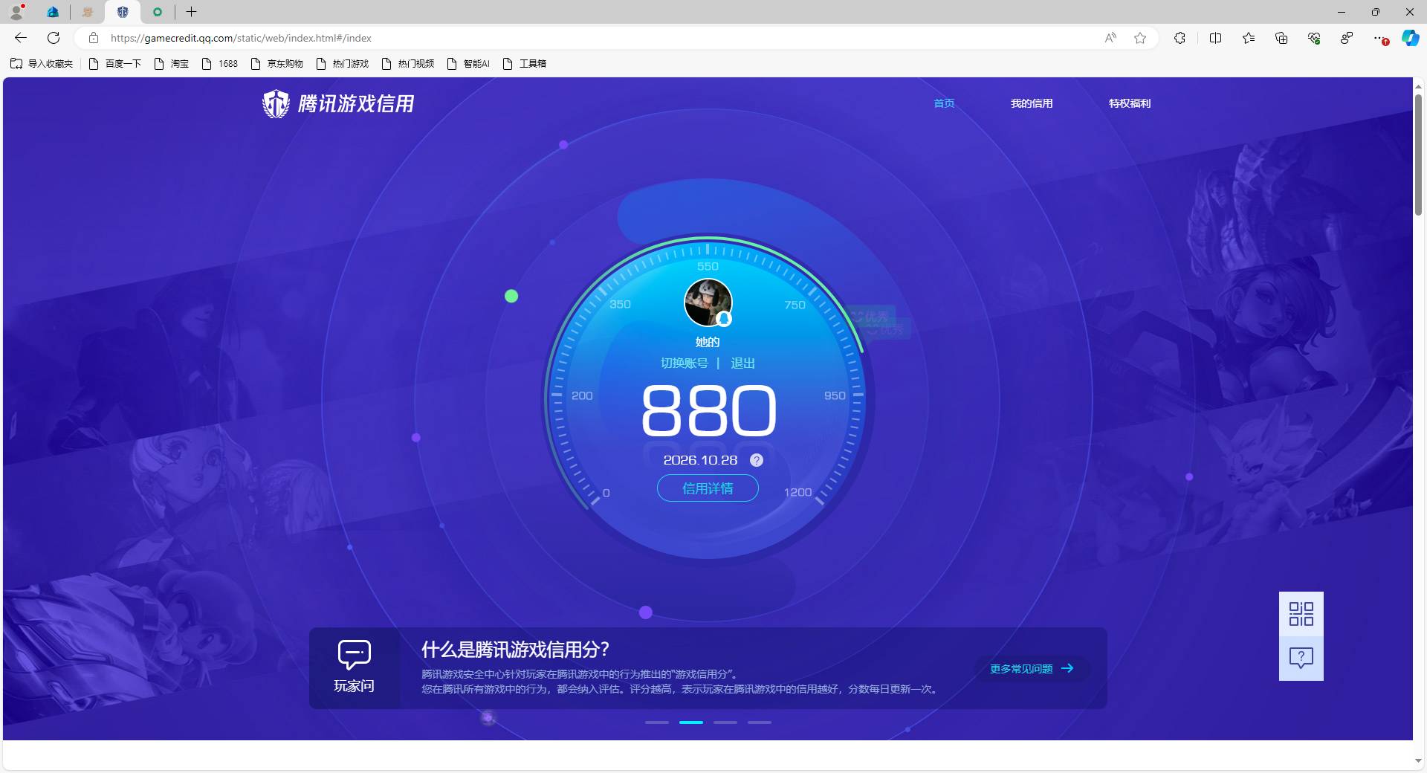1427x773 pixels.
Task: Click the read aloud icon
Action: [x=1110, y=38]
